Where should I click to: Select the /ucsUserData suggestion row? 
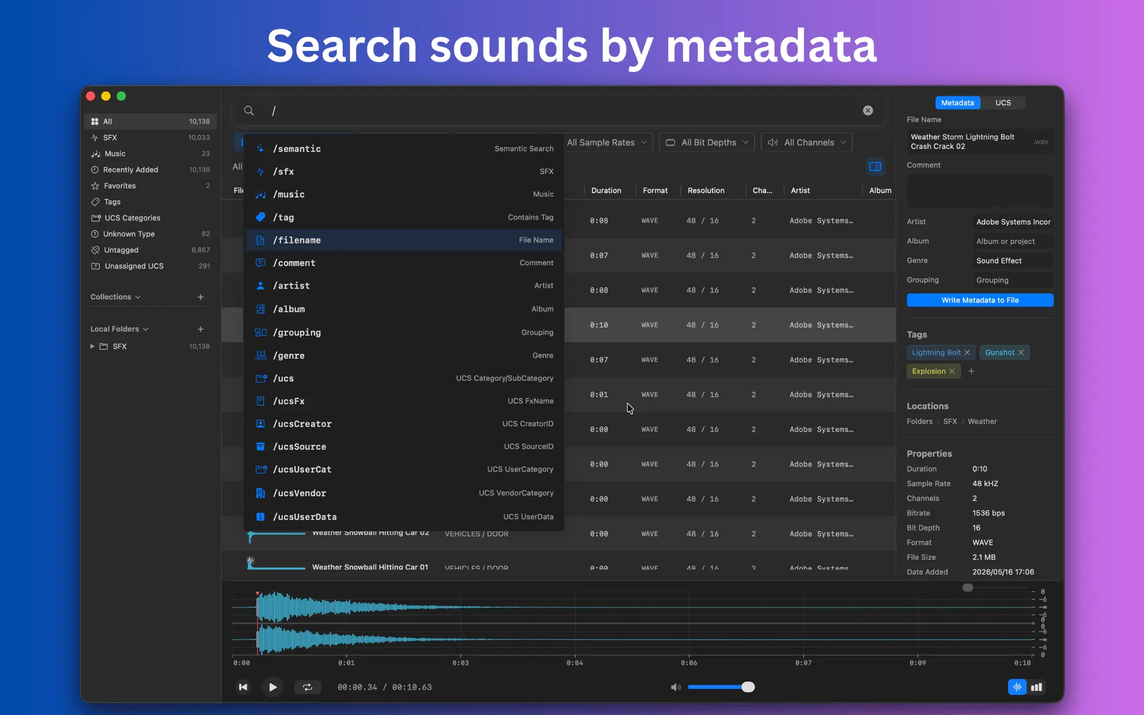(404, 517)
